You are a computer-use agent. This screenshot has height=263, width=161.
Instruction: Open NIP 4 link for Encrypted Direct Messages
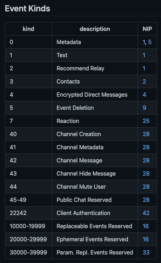(144, 95)
